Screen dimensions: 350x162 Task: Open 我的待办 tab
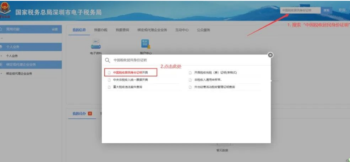[x=79, y=114]
